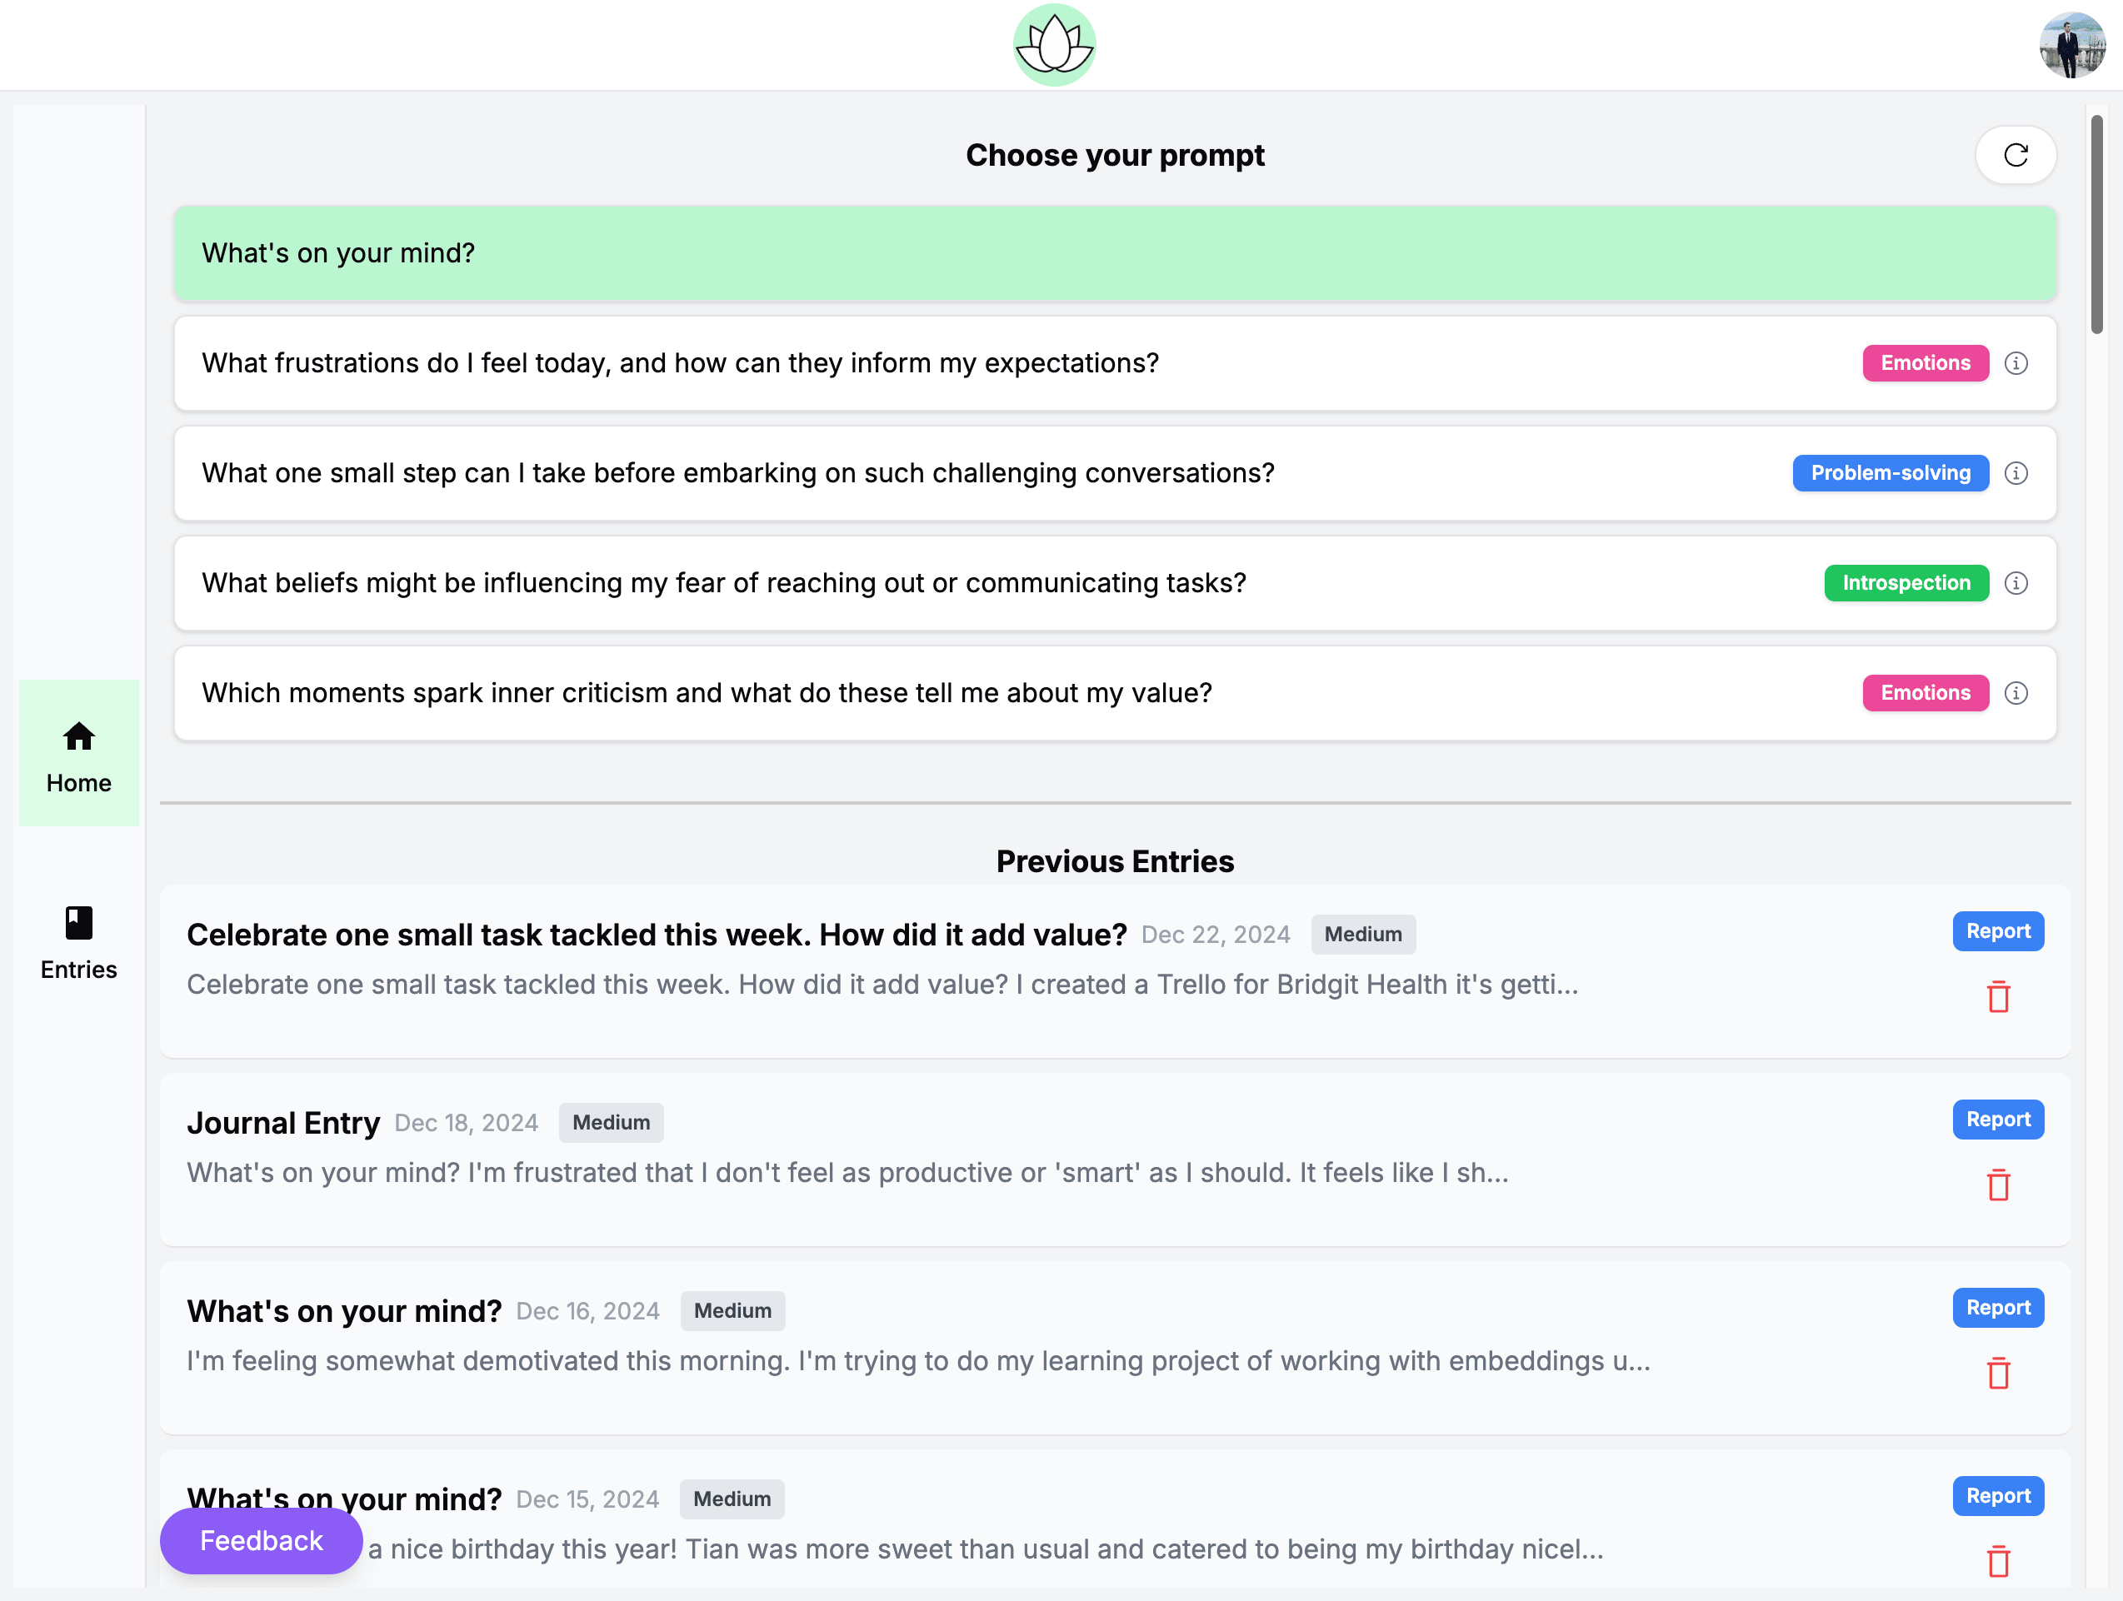2123x1601 pixels.
Task: Click the "feeling somewhat demotivated" preview text
Action: (x=918, y=1361)
